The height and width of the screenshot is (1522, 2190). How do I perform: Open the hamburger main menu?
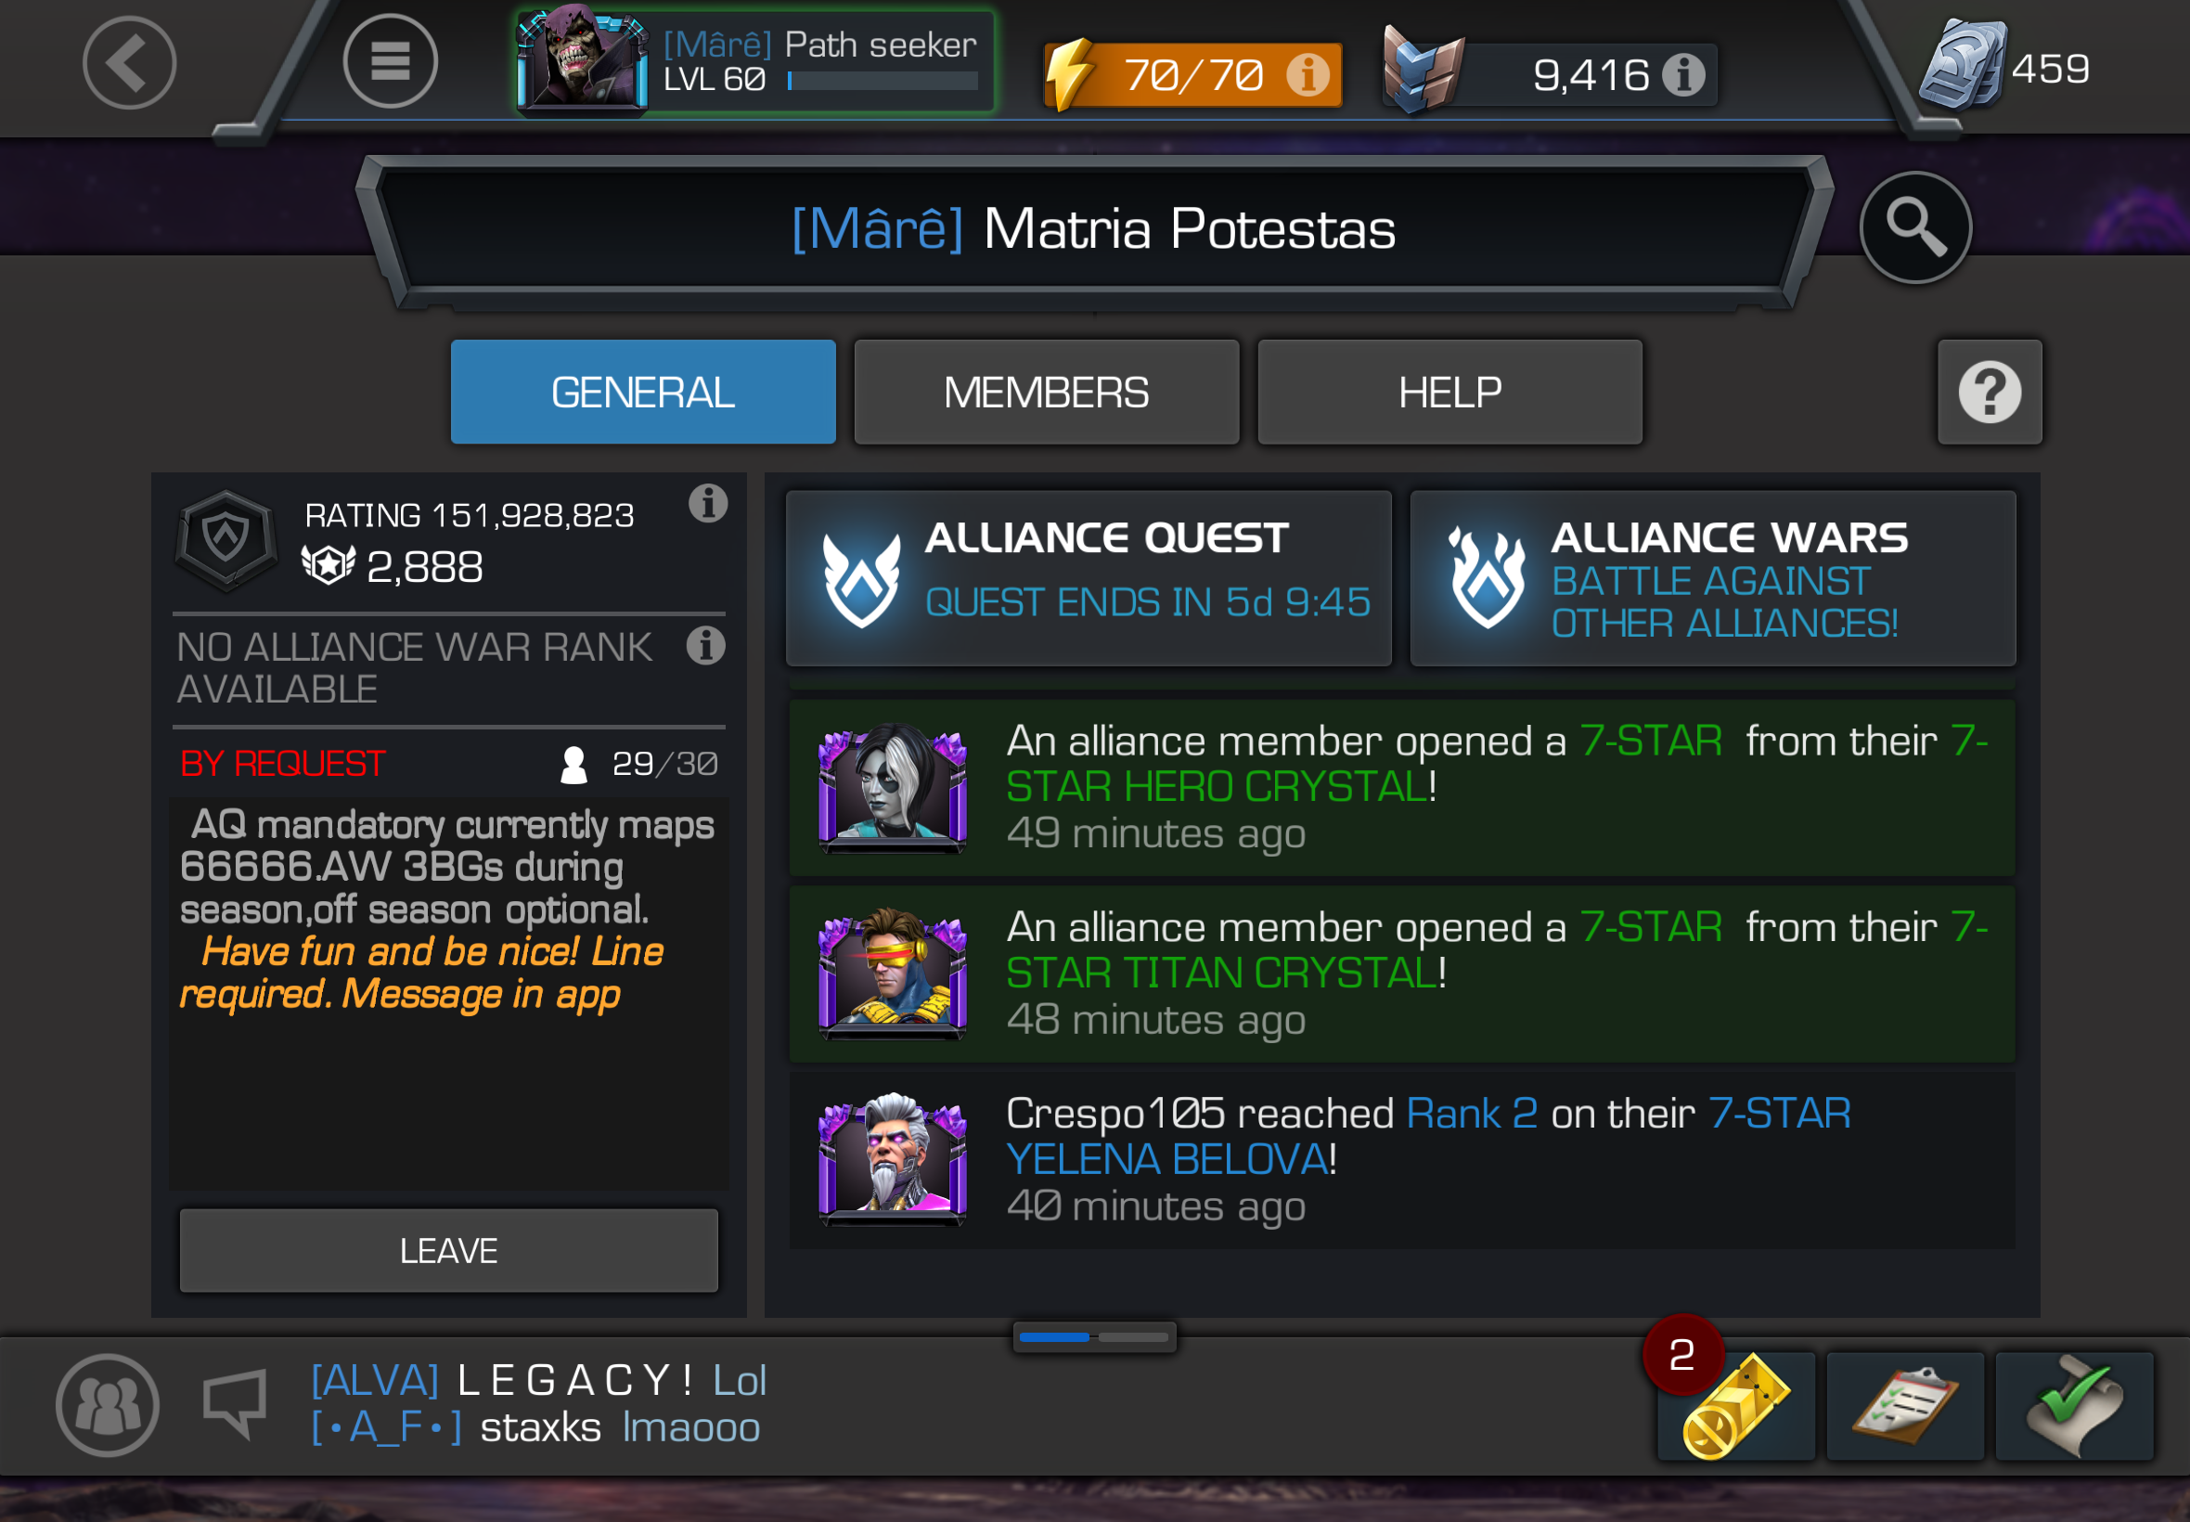click(390, 62)
